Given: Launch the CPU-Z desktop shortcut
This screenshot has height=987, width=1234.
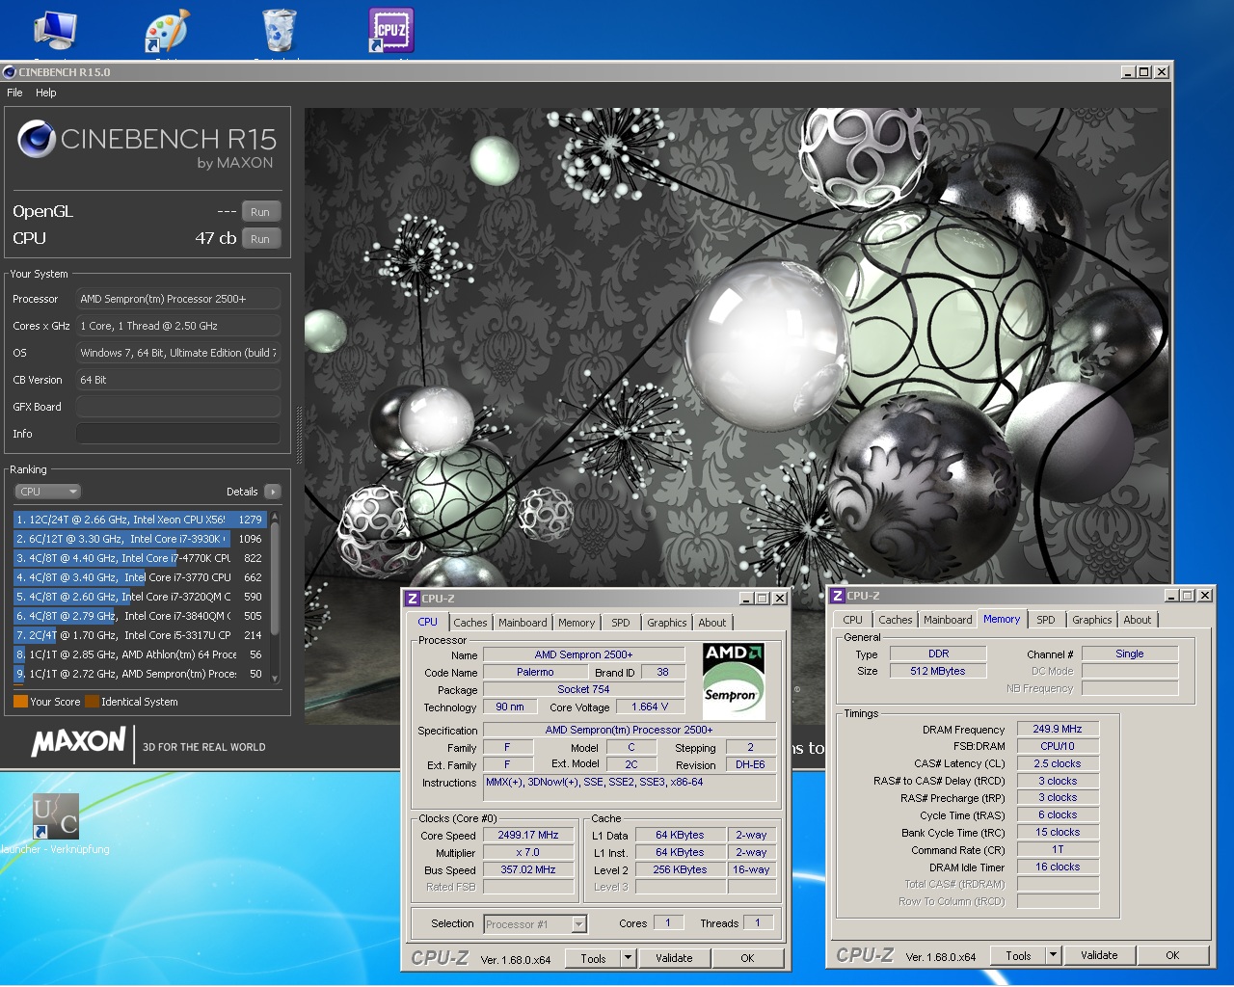Looking at the screenshot, I should click(391, 30).
